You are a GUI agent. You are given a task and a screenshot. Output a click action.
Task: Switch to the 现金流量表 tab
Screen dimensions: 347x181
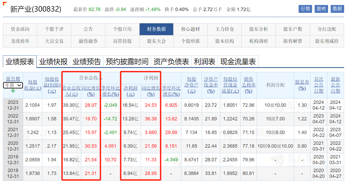(x=238, y=62)
